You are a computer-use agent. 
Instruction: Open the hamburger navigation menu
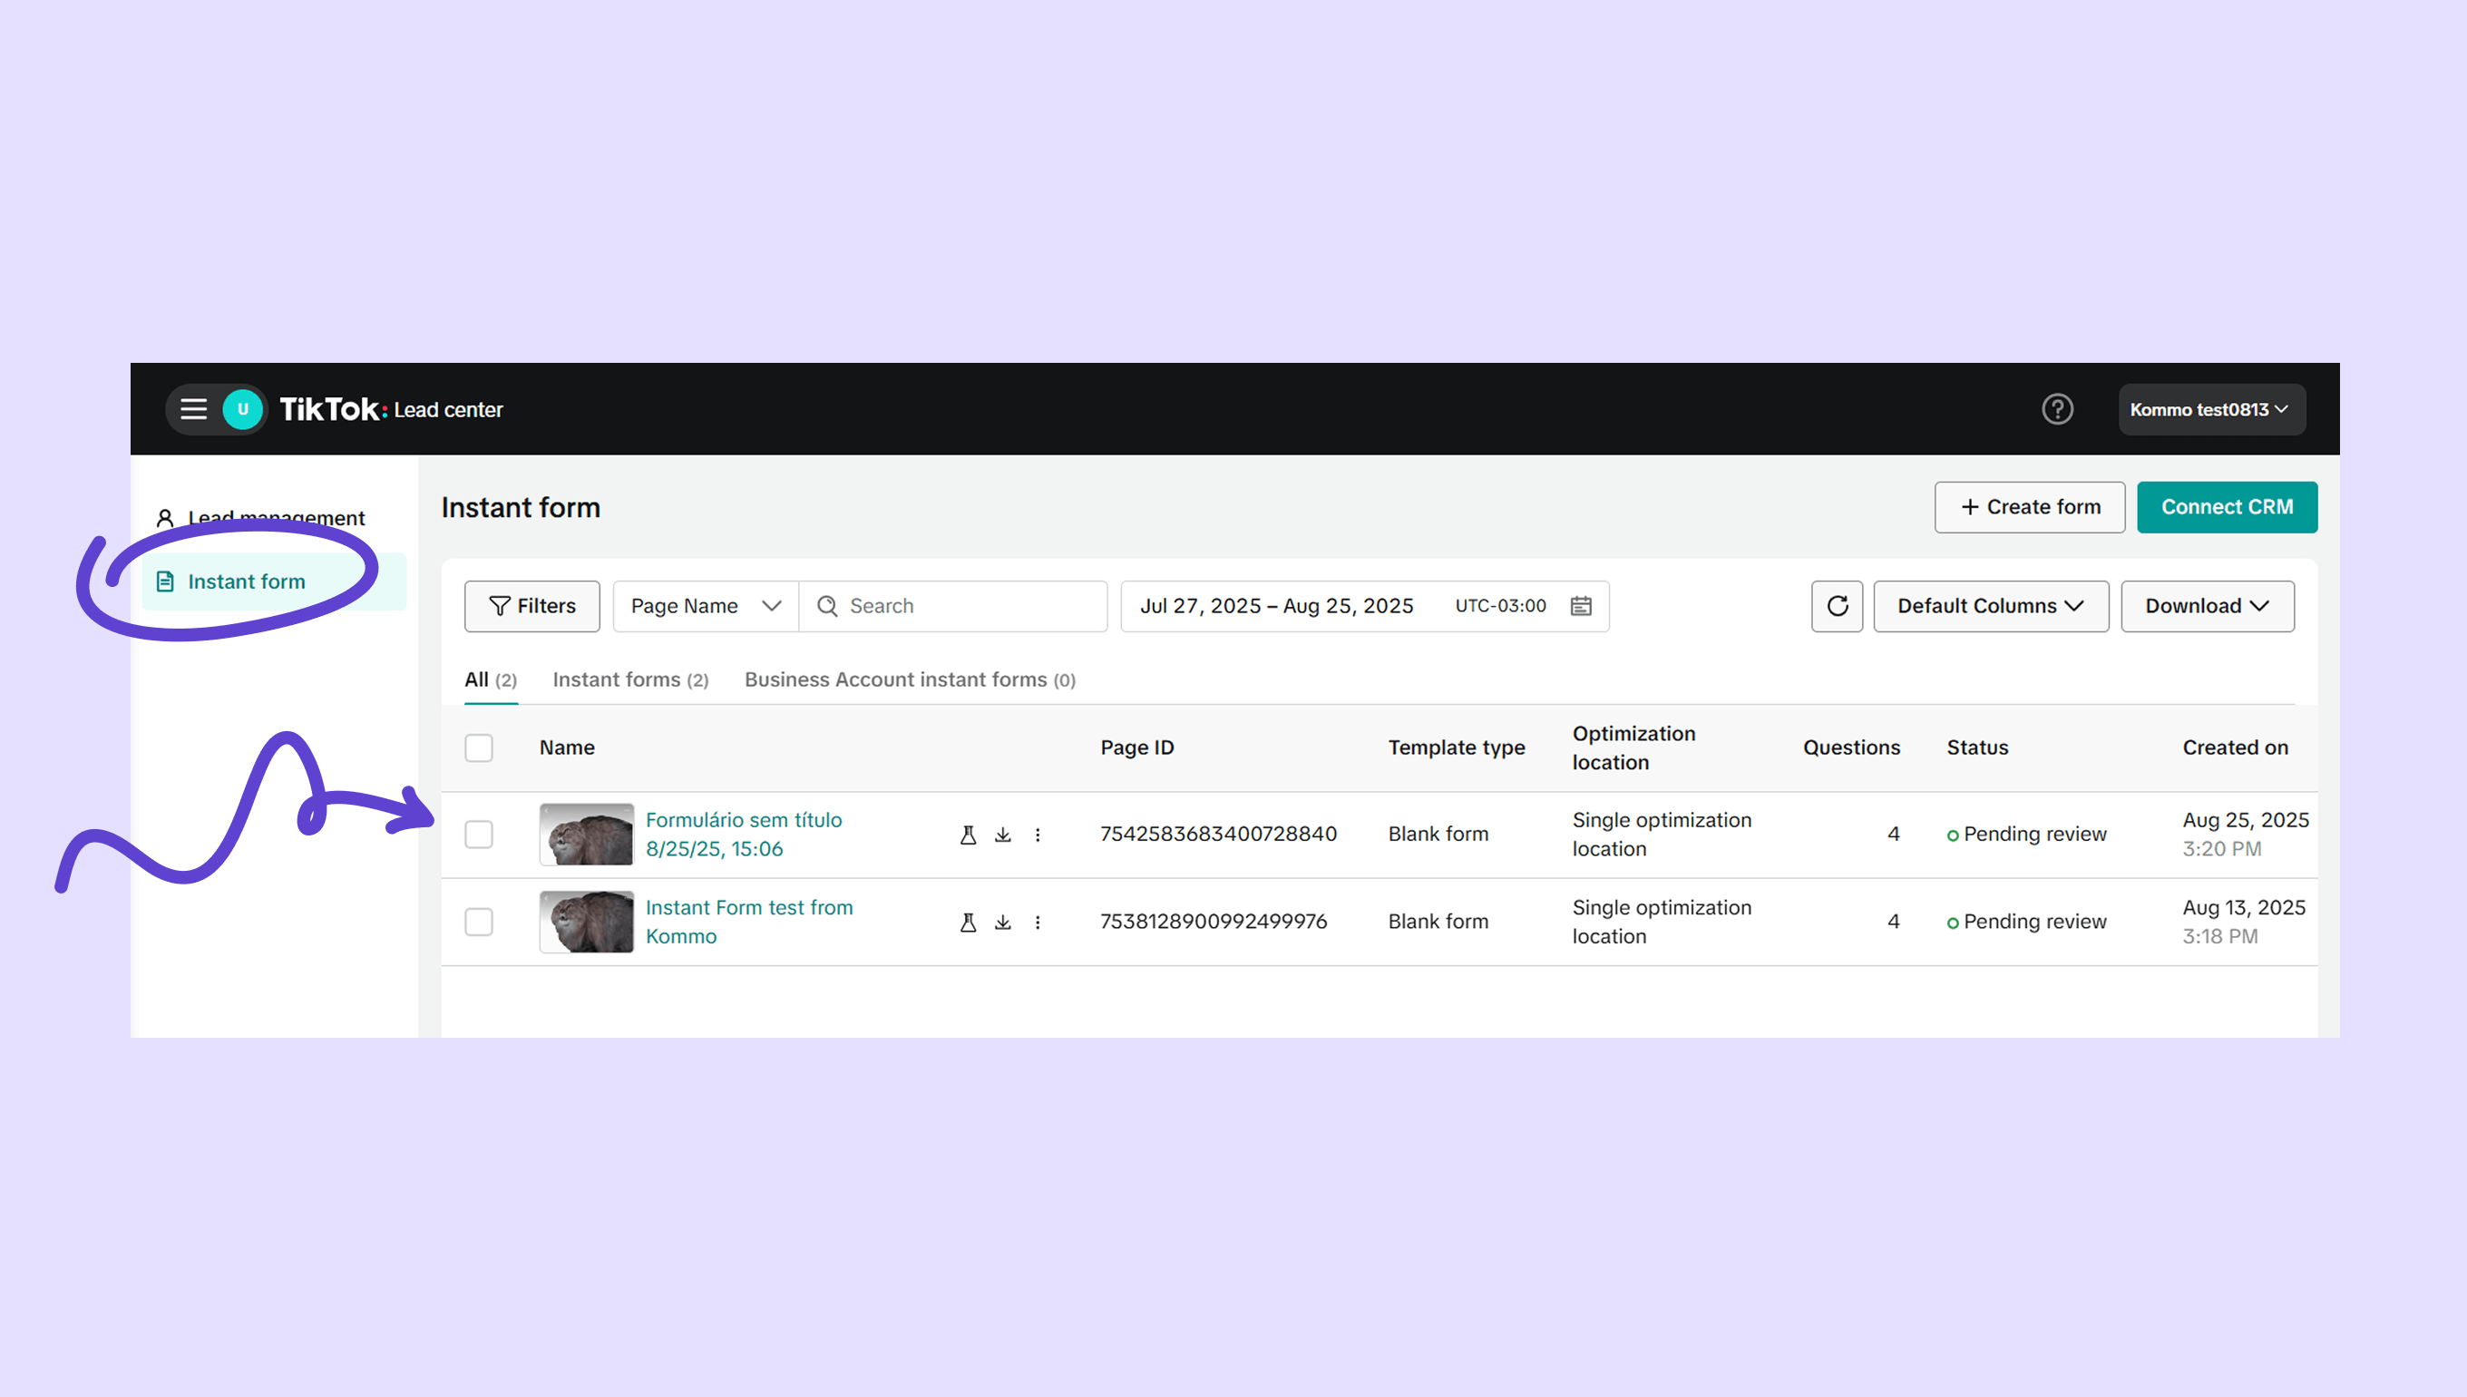pos(194,410)
